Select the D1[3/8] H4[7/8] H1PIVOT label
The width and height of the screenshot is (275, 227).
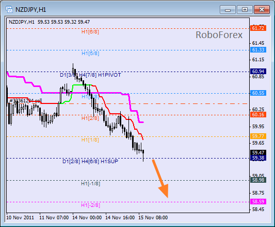click(x=90, y=75)
